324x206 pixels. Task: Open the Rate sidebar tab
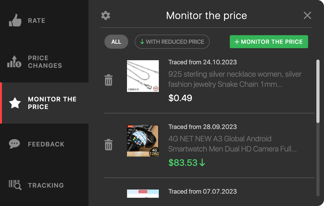tap(37, 21)
